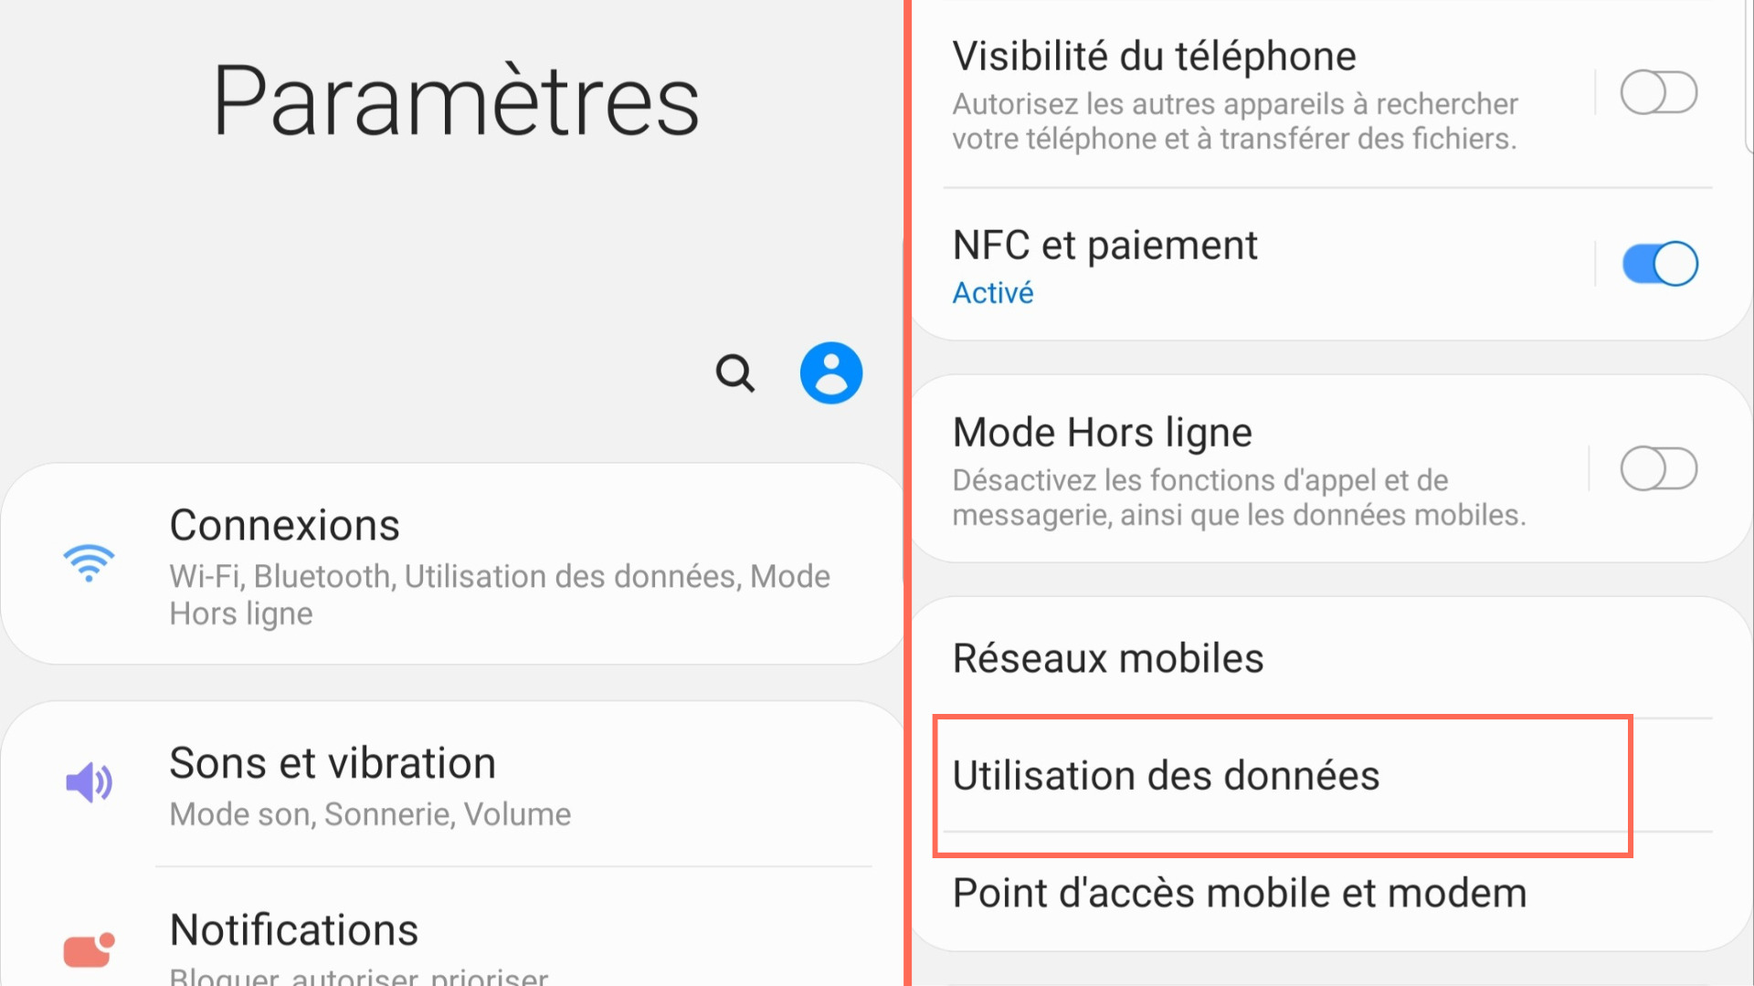Enable the Visibilité du téléphone toggle
The width and height of the screenshot is (1754, 986).
pos(1659,91)
